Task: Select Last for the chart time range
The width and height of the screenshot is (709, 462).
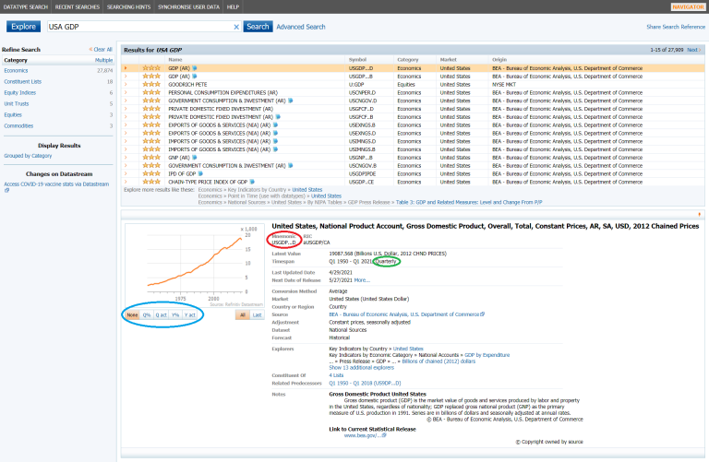Action: [257, 314]
